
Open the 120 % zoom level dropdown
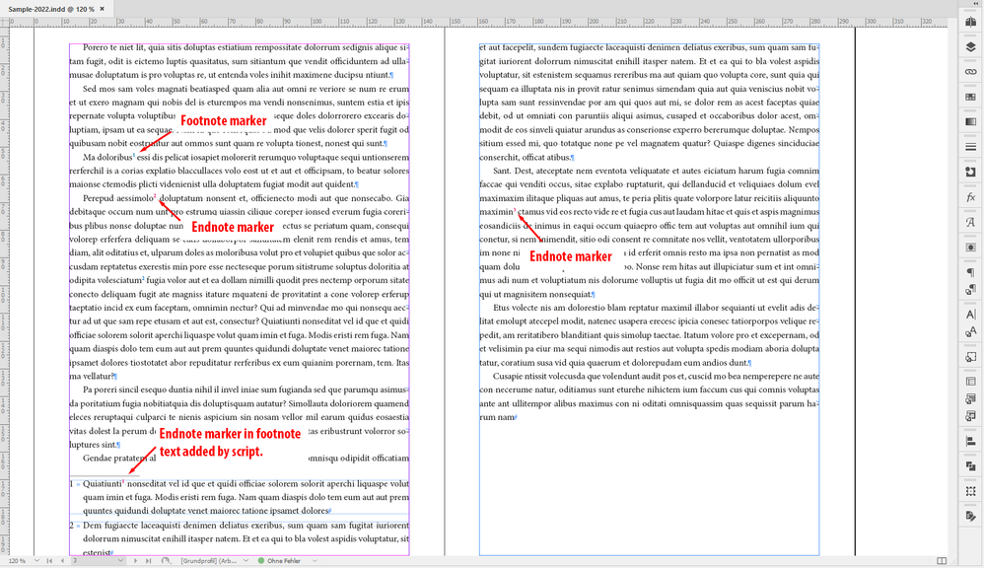tap(37, 561)
